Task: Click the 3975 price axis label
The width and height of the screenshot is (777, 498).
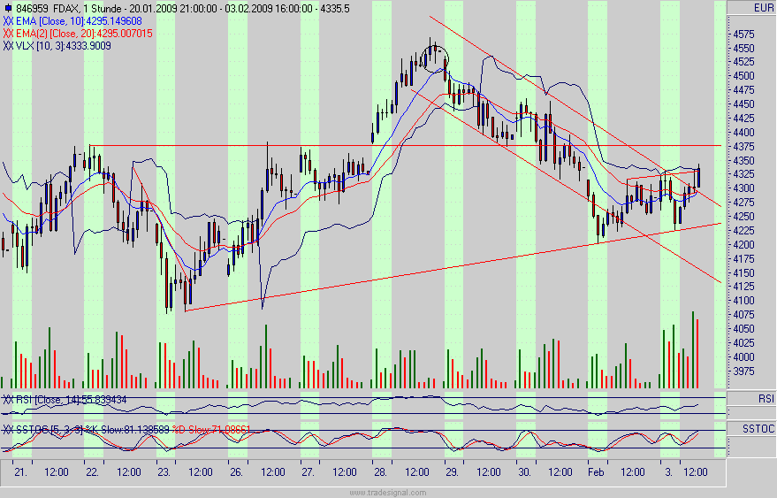Action: [743, 371]
